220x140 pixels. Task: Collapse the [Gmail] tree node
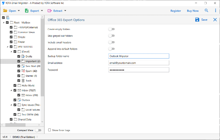pos(11,52)
